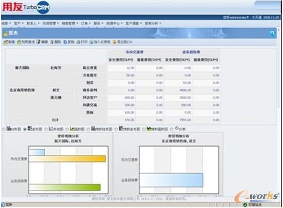This screenshot has height=208, width=283.
Task: Click the 新建 (New) toolbar icon
Action: pyautogui.click(x=6, y=42)
